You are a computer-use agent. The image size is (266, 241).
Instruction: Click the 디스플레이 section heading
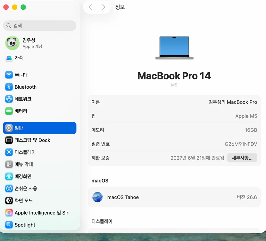[x=102, y=221]
